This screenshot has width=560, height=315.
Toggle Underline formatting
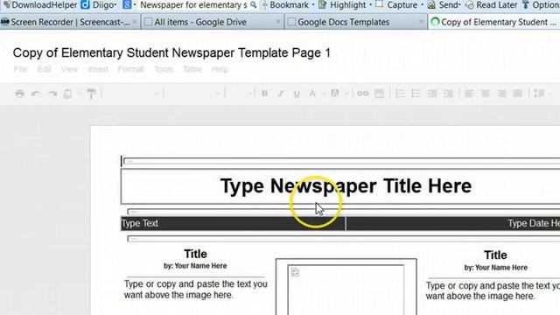coord(297,94)
